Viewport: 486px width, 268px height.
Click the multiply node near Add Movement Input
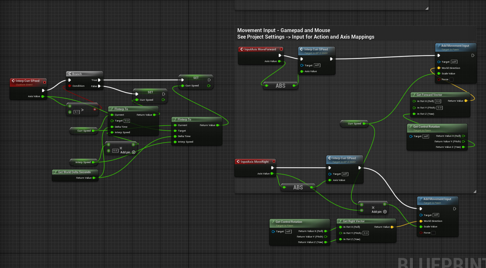[x=373, y=208]
